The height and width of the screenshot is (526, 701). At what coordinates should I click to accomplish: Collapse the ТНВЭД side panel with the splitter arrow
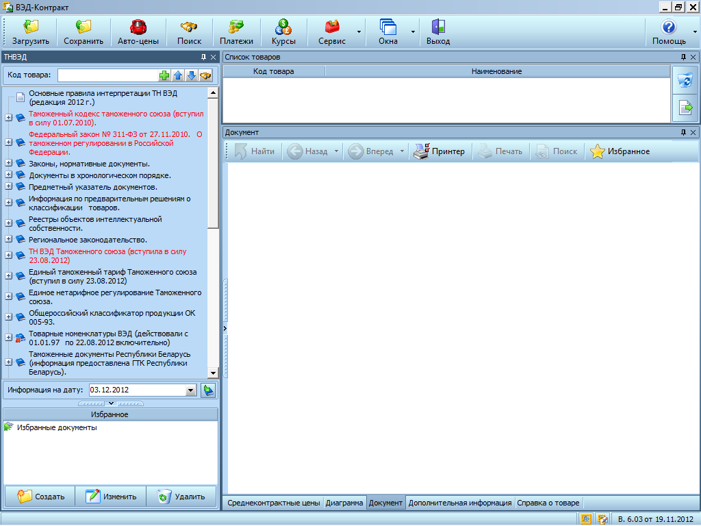(x=225, y=328)
